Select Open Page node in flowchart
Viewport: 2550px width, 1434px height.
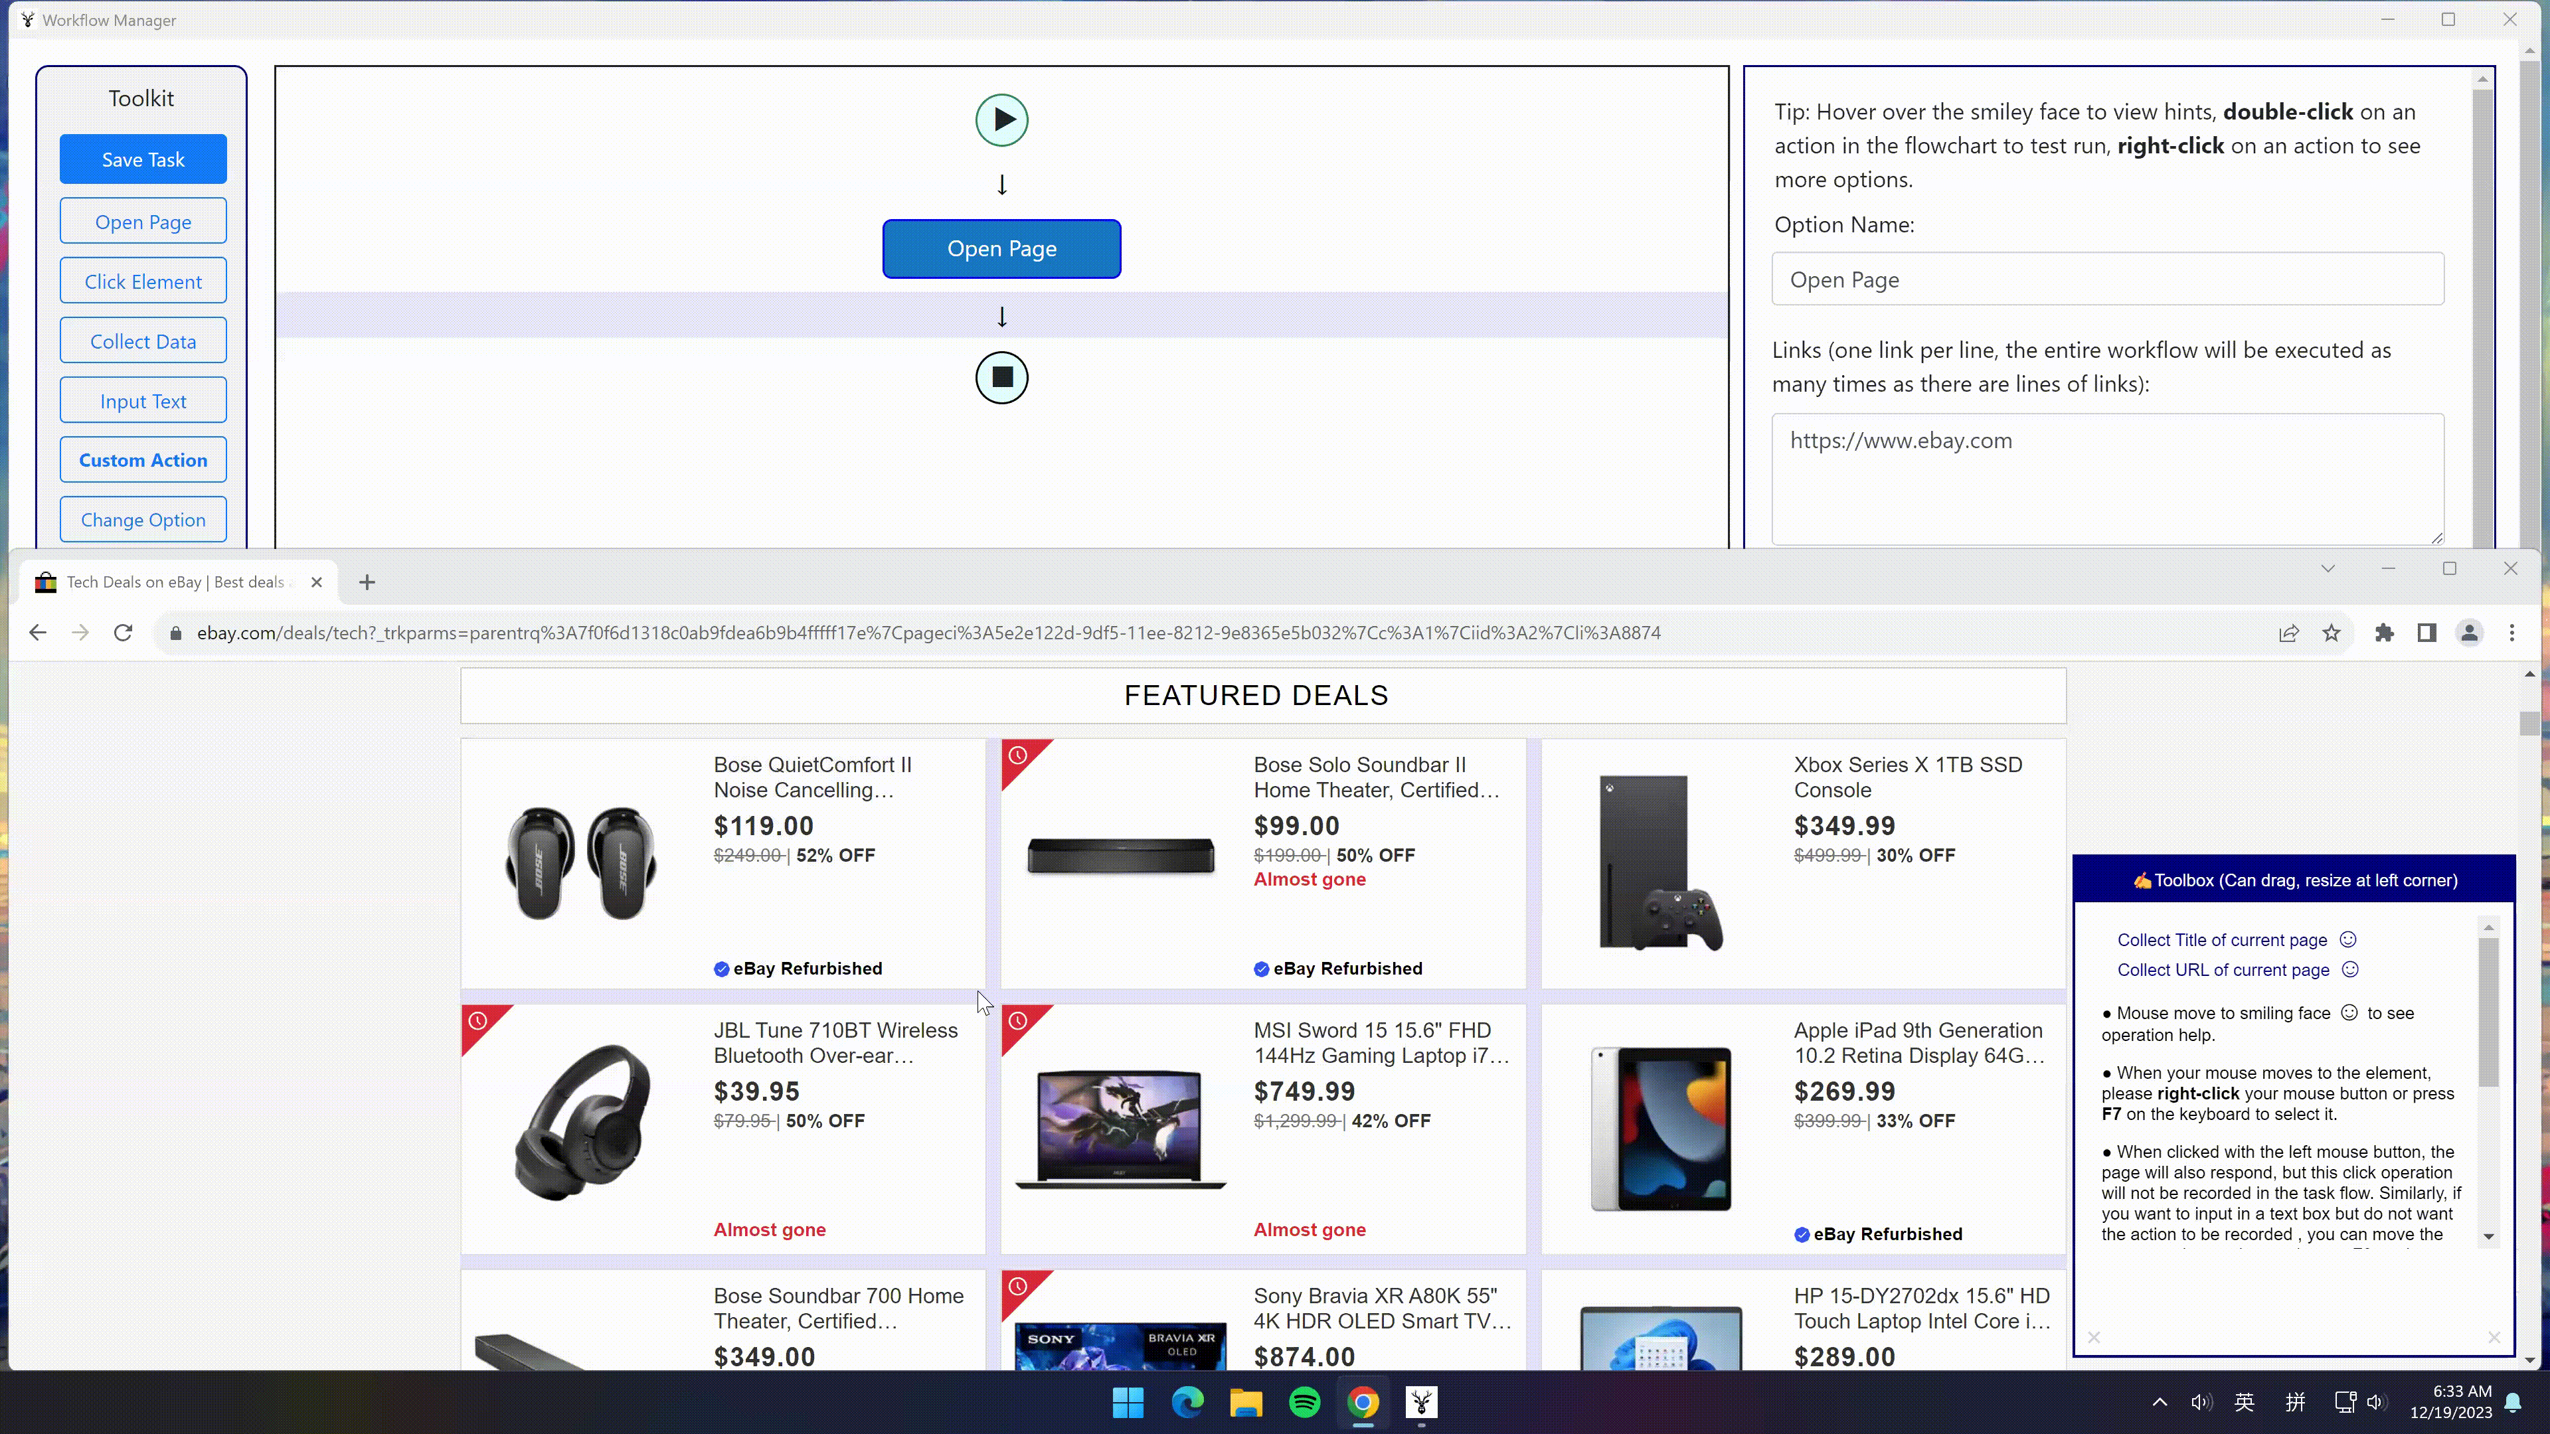tap(1001, 248)
